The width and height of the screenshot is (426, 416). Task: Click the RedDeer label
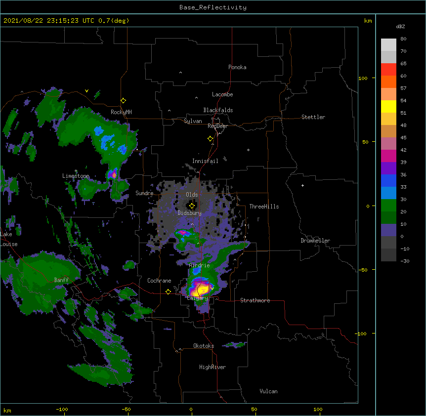(217, 126)
